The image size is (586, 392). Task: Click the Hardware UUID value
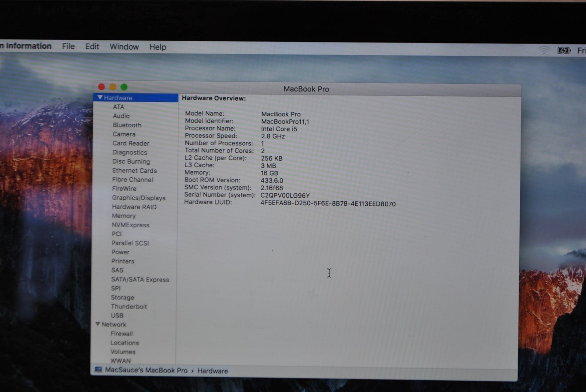point(328,204)
